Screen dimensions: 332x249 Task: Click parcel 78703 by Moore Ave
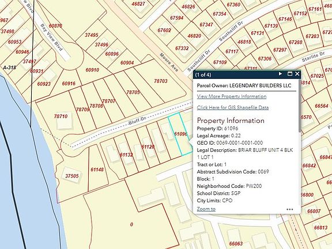[x=160, y=81]
